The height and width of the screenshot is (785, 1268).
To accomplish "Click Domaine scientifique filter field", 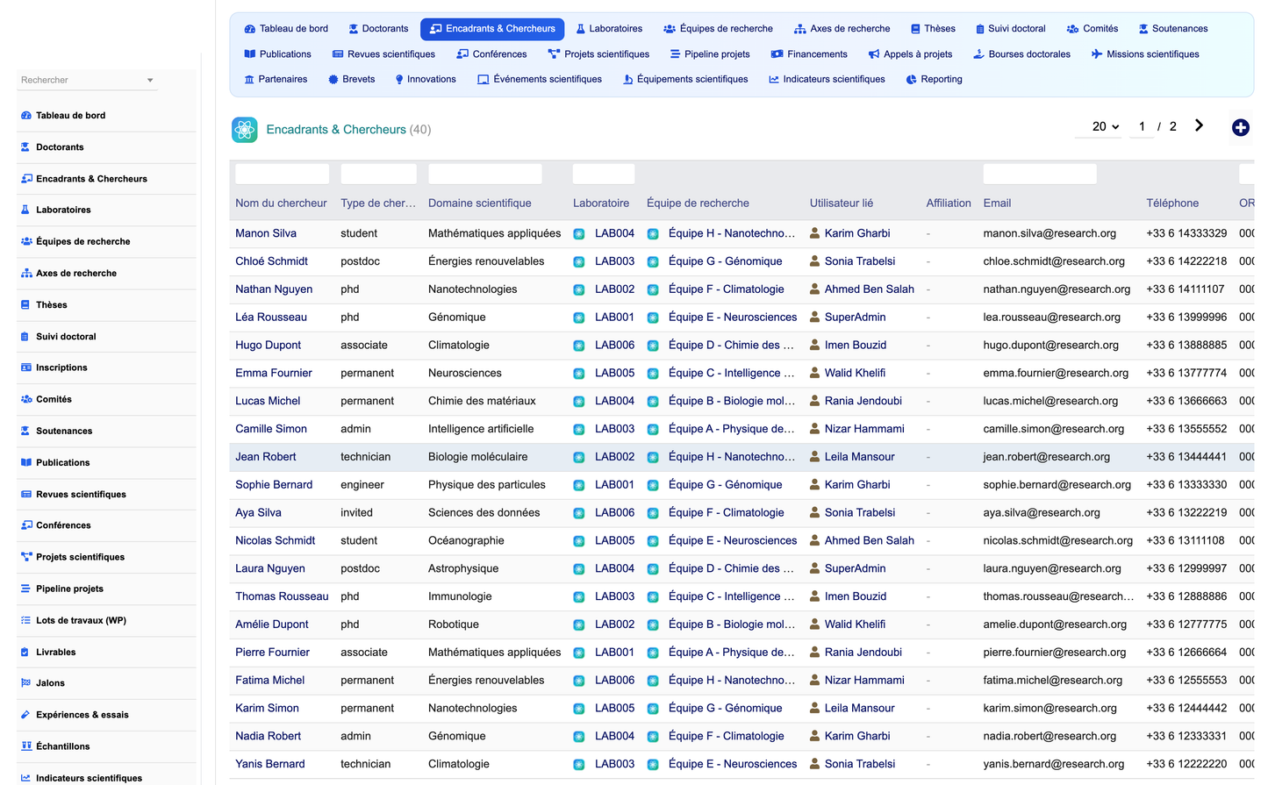I will point(484,174).
